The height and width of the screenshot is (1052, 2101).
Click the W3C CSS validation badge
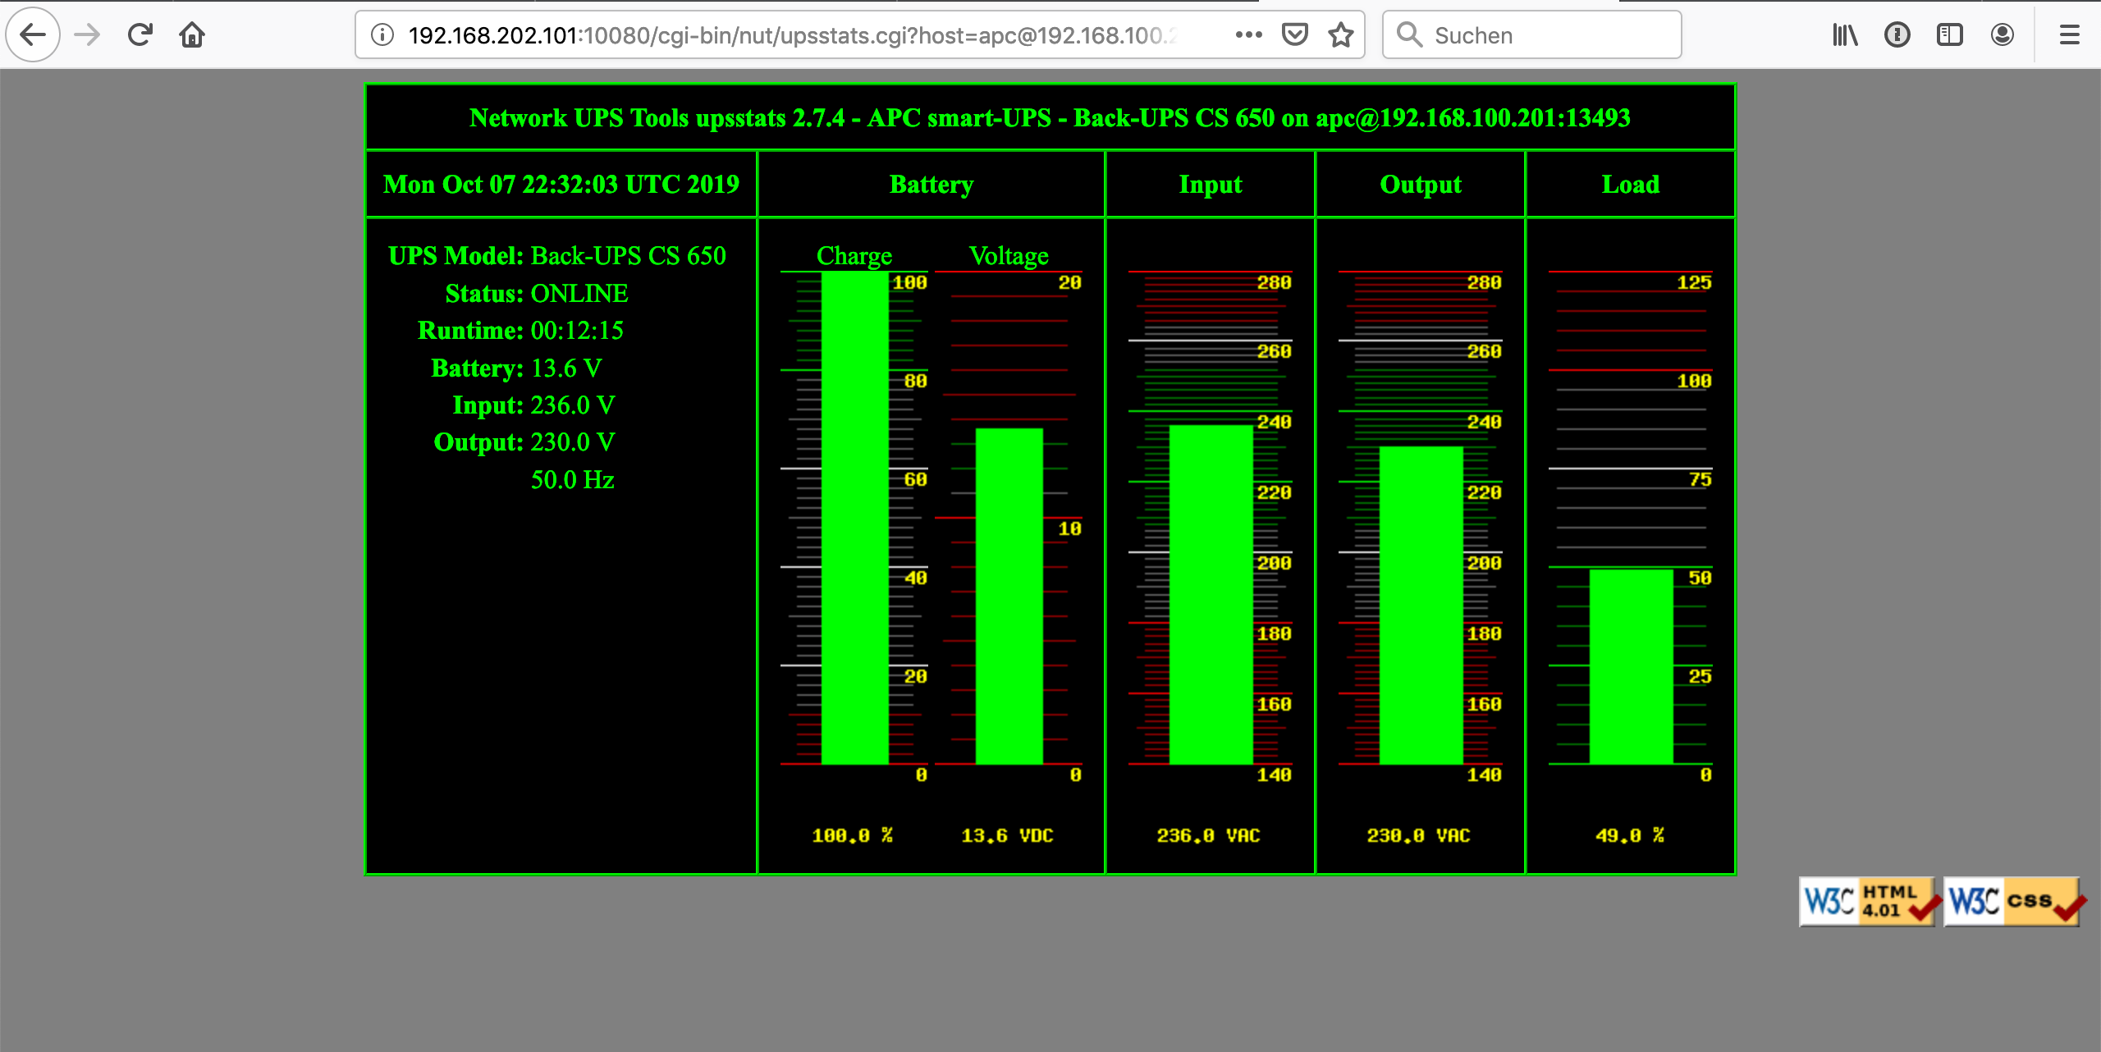pyautogui.click(x=2012, y=901)
